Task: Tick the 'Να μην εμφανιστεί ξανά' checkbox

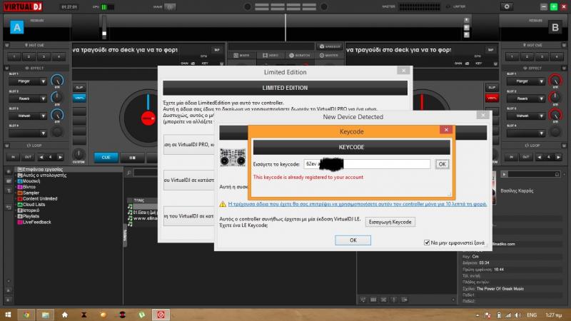Action: click(428, 242)
